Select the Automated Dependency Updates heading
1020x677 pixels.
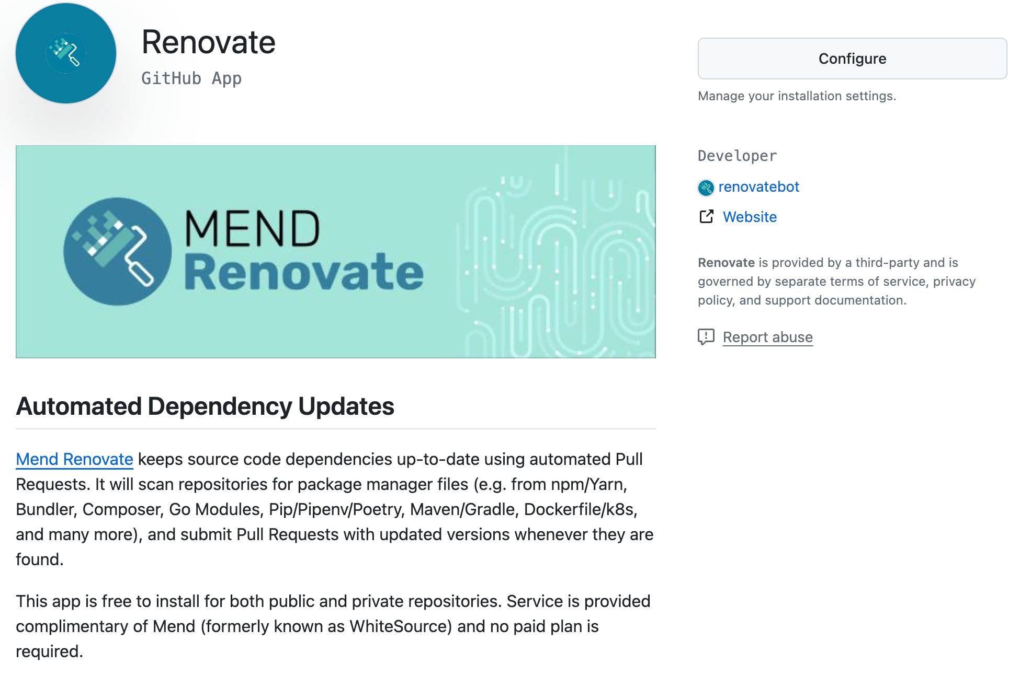pyautogui.click(x=206, y=406)
